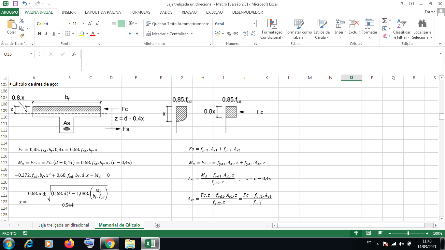
Task: Click the Colar paste icon
Action: click(x=11, y=24)
